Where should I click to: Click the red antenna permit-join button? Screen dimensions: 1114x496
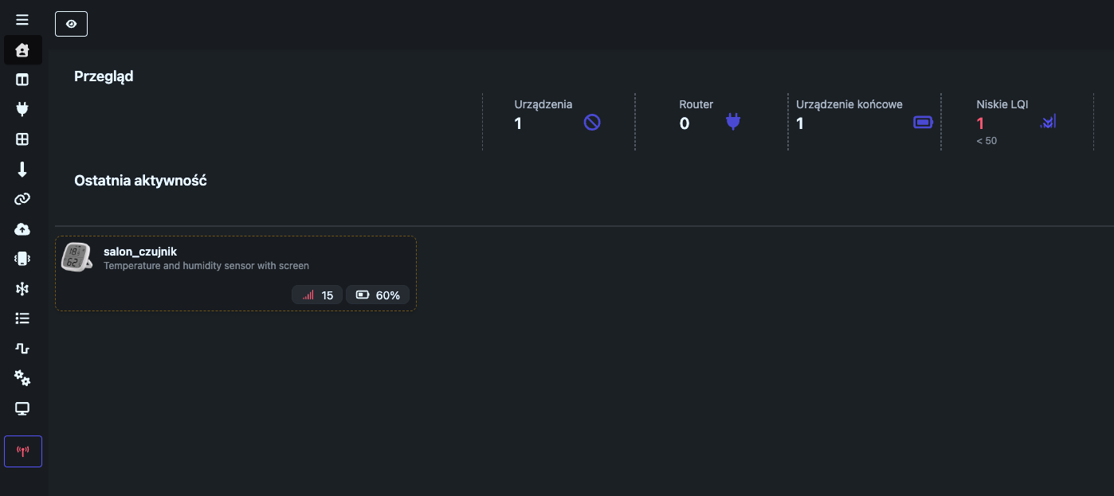pos(23,451)
